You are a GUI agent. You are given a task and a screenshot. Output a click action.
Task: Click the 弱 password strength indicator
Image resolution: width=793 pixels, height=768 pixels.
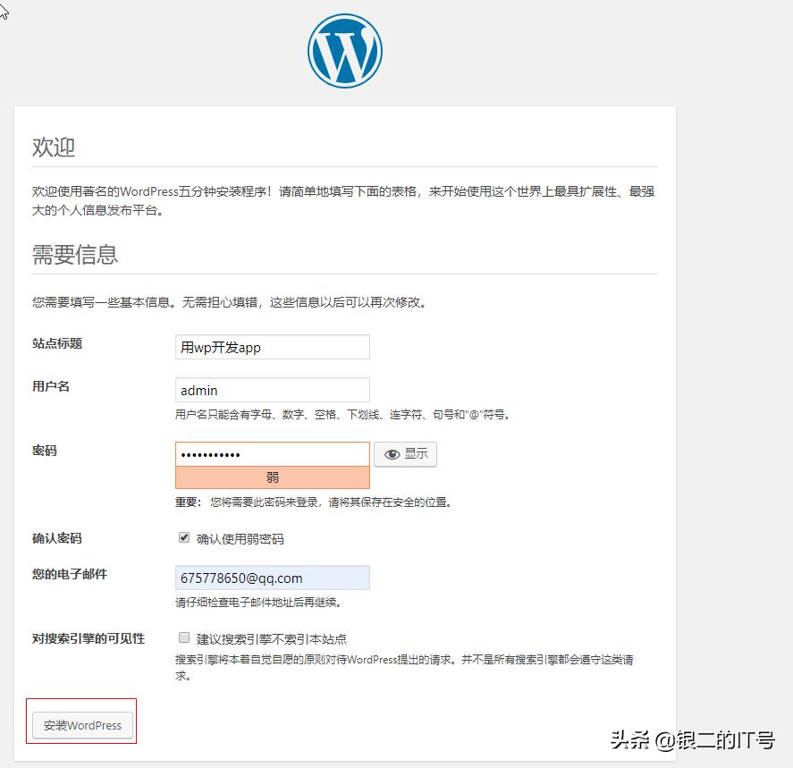point(272,477)
